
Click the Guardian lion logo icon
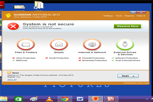[8, 16]
